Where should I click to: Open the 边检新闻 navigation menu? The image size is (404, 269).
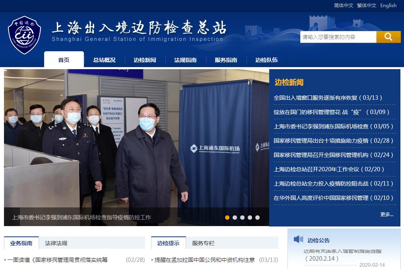pyautogui.click(x=145, y=60)
